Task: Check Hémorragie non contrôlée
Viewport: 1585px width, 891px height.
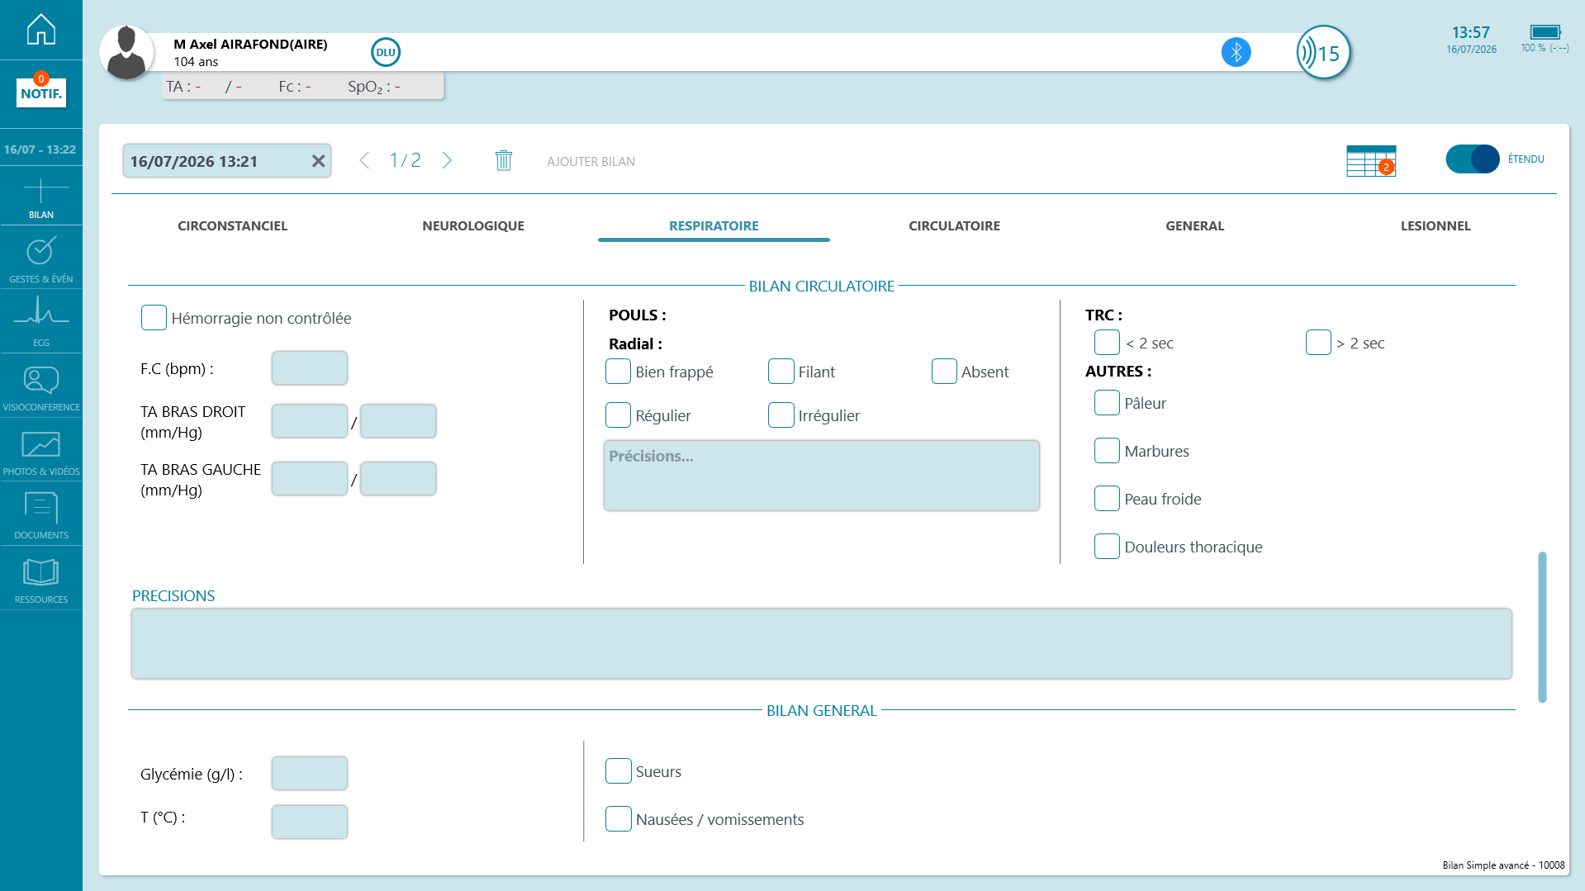Action: 154,318
